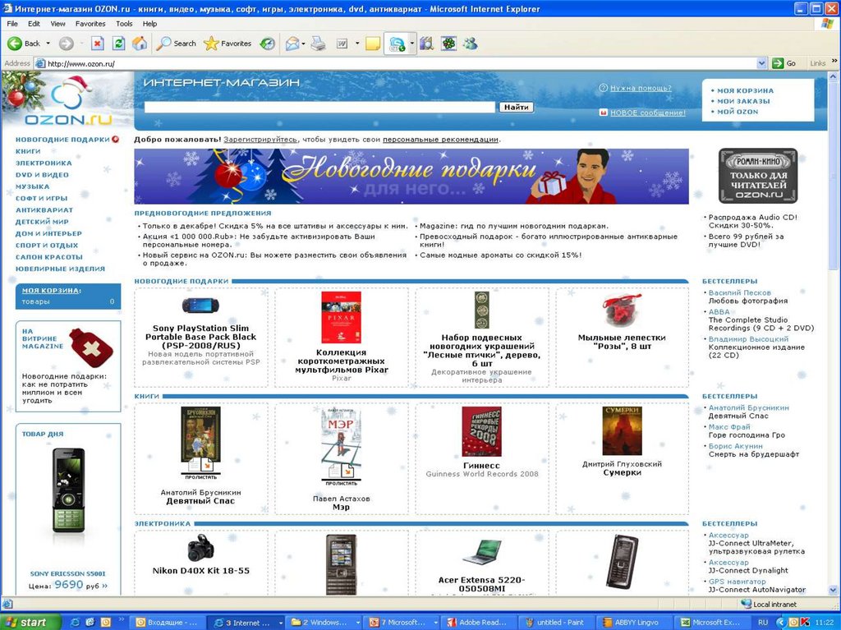Image resolution: width=841 pixels, height=630 pixels.
Task: Click the green Go arrow button
Action: (x=778, y=63)
